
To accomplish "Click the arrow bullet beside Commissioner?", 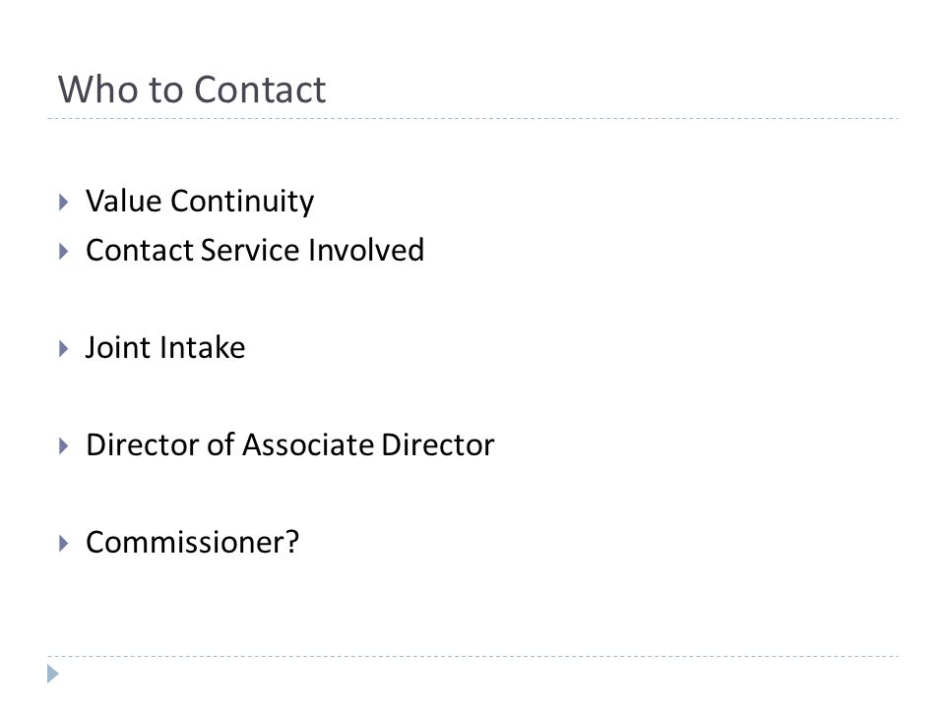I will click(64, 543).
